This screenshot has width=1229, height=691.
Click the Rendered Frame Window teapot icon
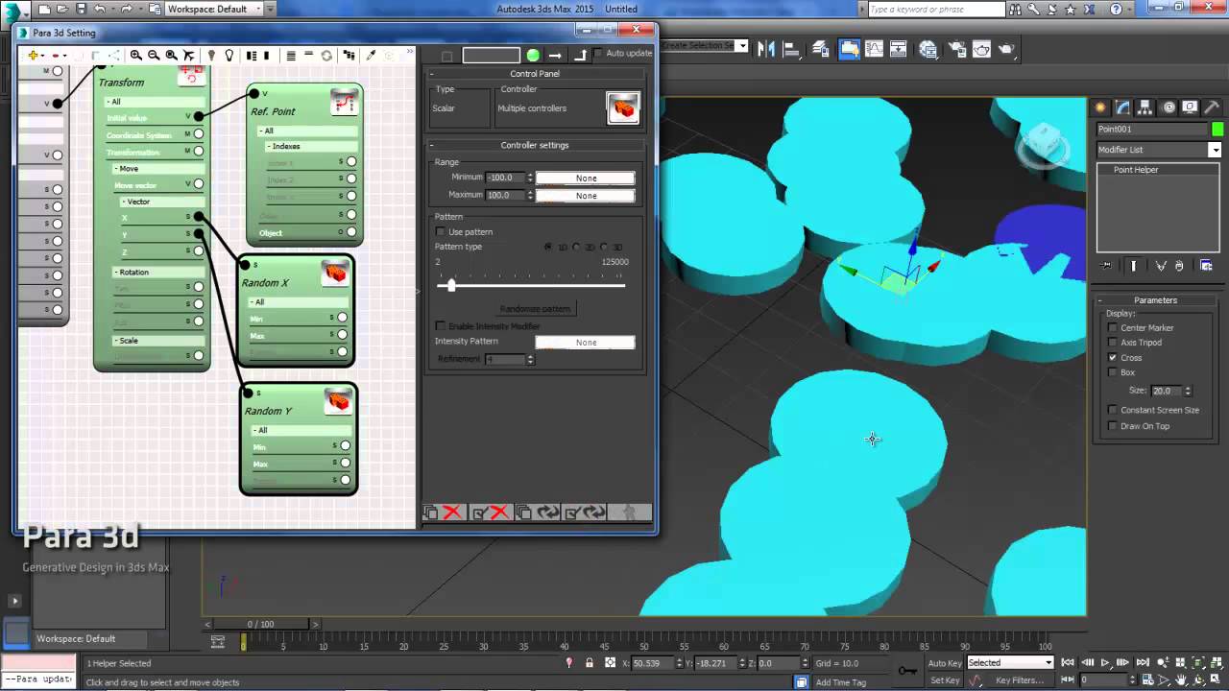click(981, 49)
